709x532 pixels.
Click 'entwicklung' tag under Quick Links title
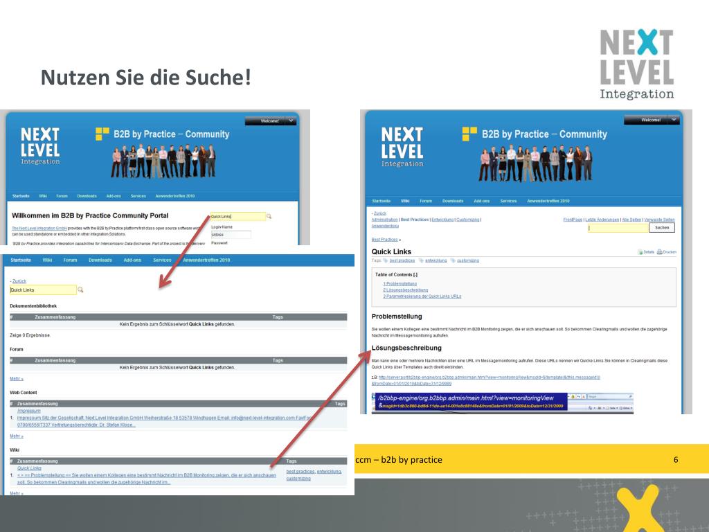(436, 260)
